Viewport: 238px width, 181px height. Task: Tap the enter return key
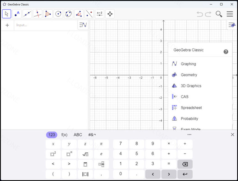pyautogui.click(x=185, y=174)
